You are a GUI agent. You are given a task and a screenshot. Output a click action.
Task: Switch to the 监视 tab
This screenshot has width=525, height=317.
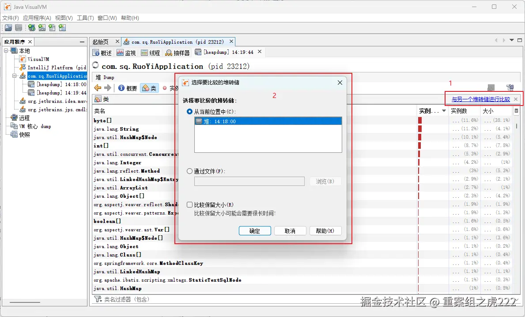126,53
